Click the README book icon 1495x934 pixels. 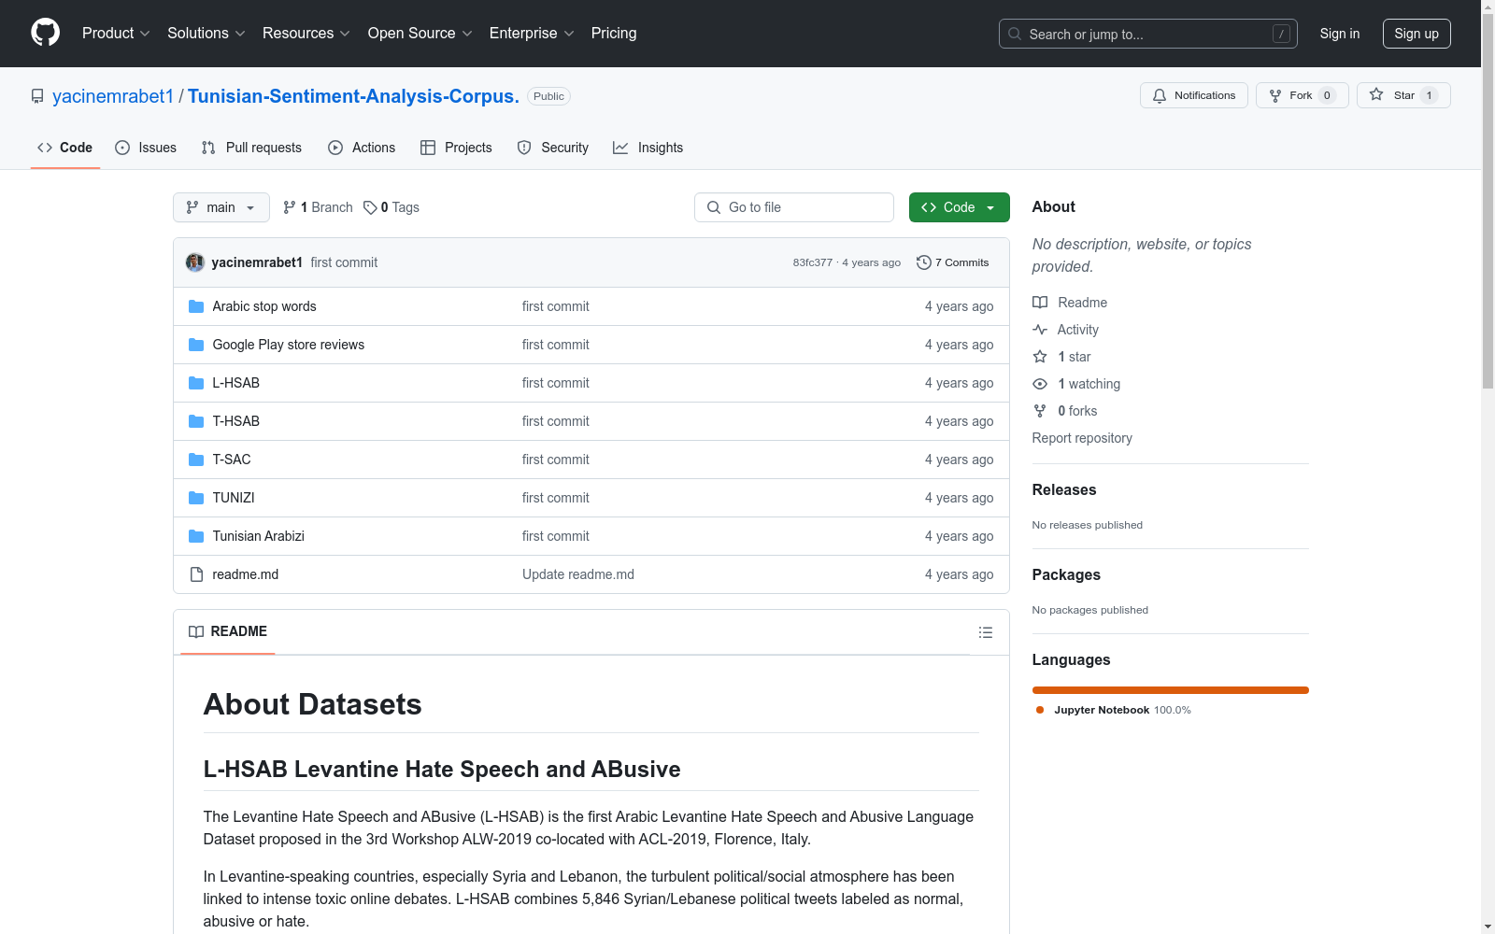click(196, 632)
